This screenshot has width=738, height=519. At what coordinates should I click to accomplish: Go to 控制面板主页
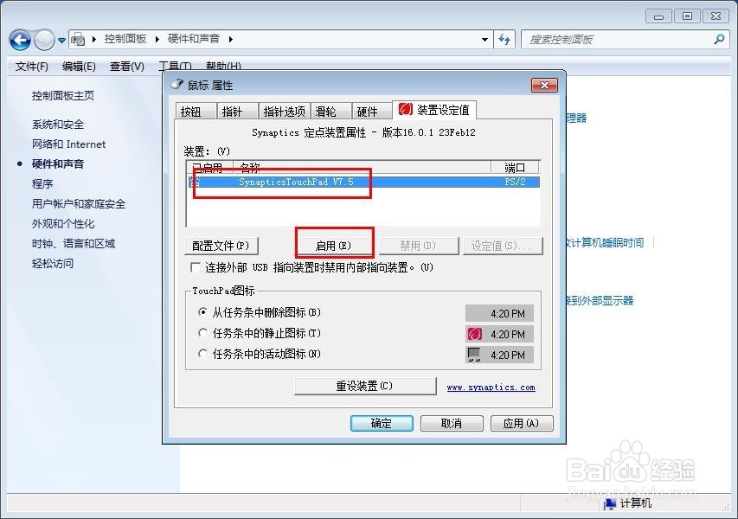point(63,95)
